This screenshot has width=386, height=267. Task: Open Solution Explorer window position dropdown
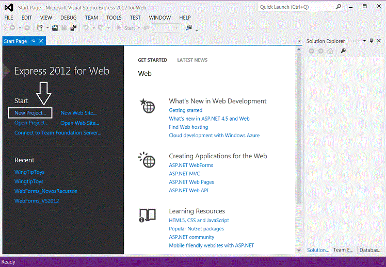tap(364, 41)
